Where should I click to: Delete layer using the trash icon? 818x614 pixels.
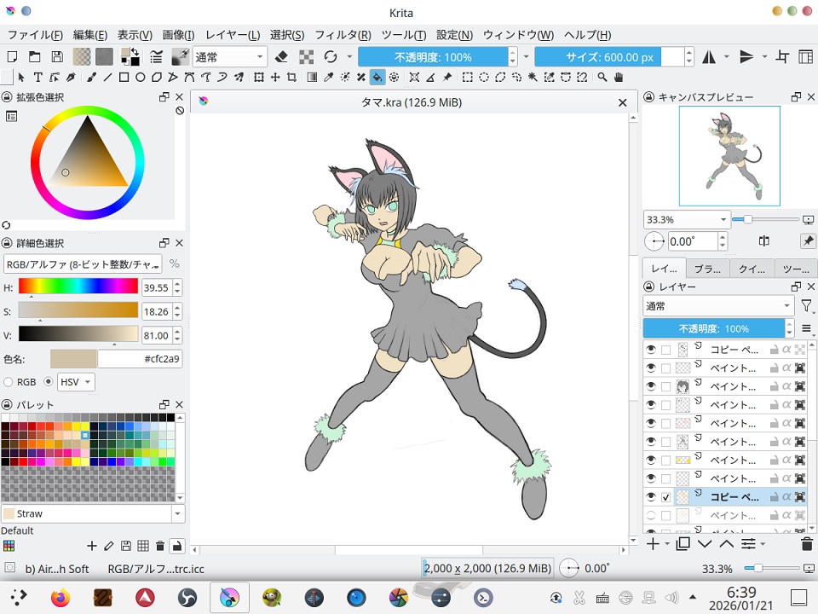tap(807, 543)
